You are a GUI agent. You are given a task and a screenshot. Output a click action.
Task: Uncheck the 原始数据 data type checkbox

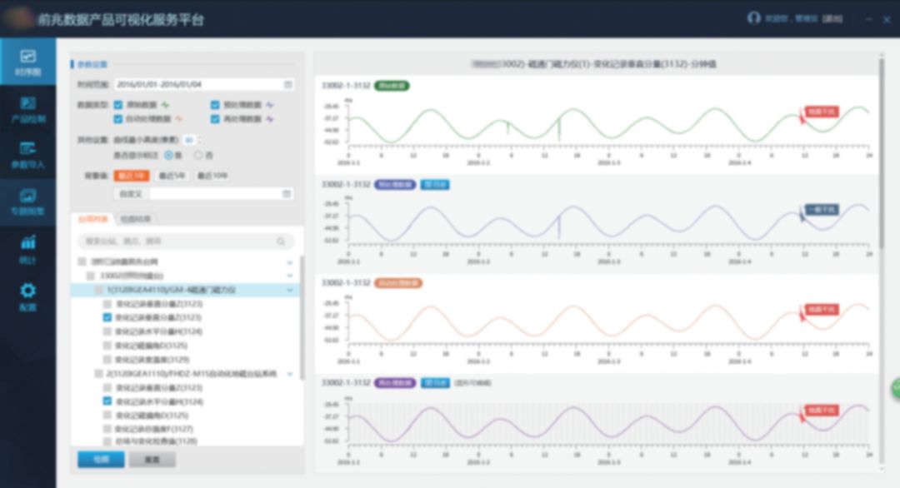(x=118, y=105)
